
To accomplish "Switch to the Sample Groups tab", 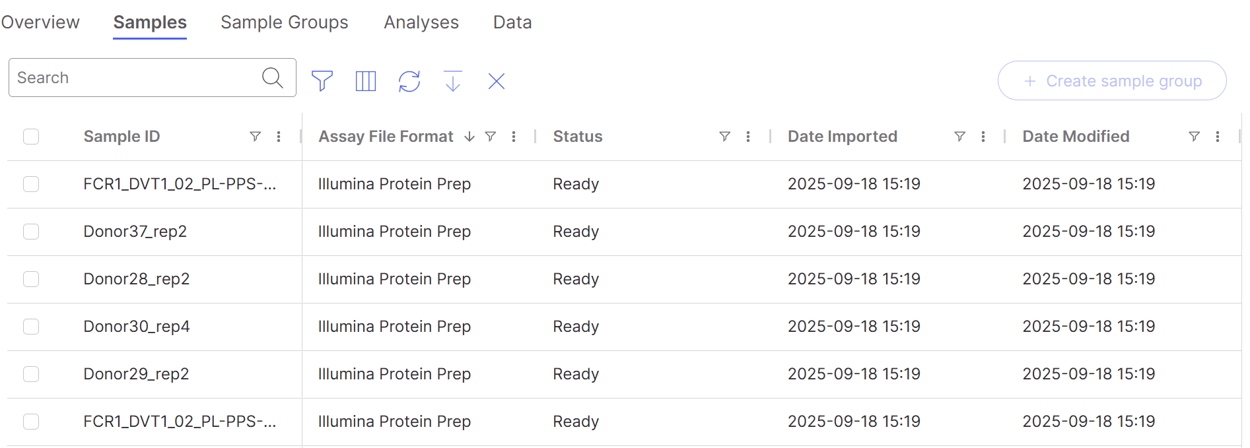I will pyautogui.click(x=284, y=22).
